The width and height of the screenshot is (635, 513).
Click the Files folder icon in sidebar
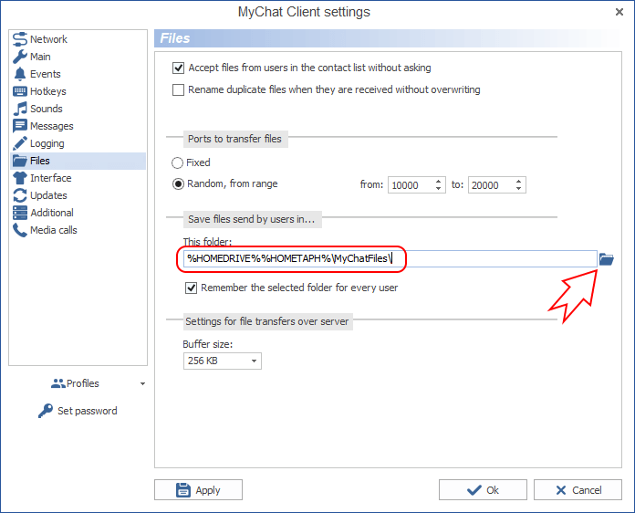pyautogui.click(x=19, y=161)
